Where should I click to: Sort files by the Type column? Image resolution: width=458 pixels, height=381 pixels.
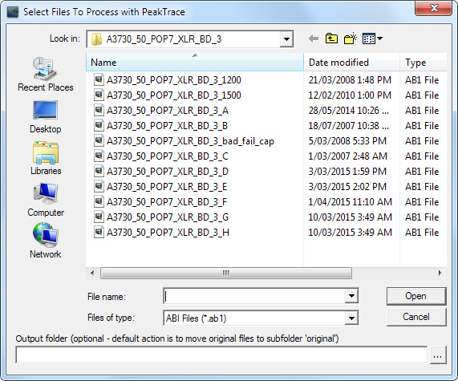(x=424, y=62)
